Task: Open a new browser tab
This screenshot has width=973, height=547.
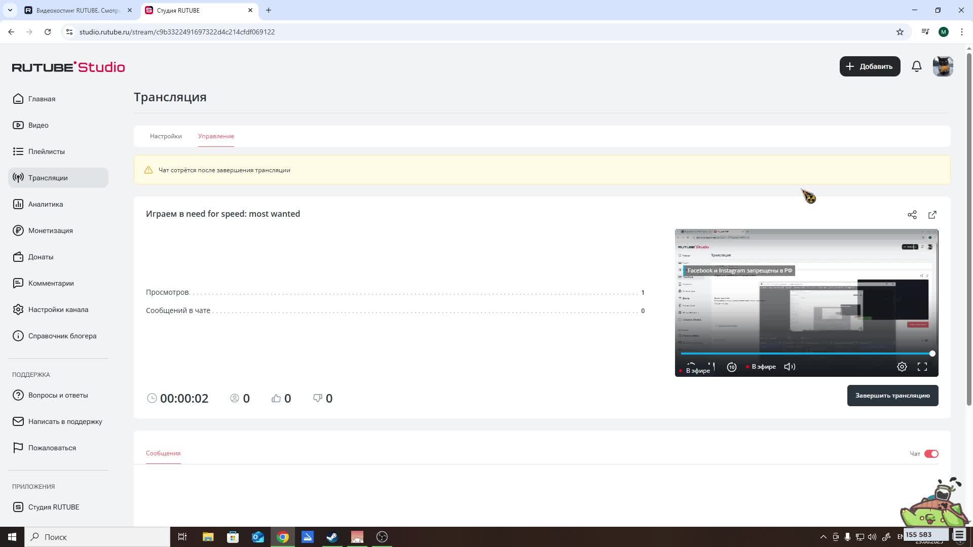Action: click(269, 10)
